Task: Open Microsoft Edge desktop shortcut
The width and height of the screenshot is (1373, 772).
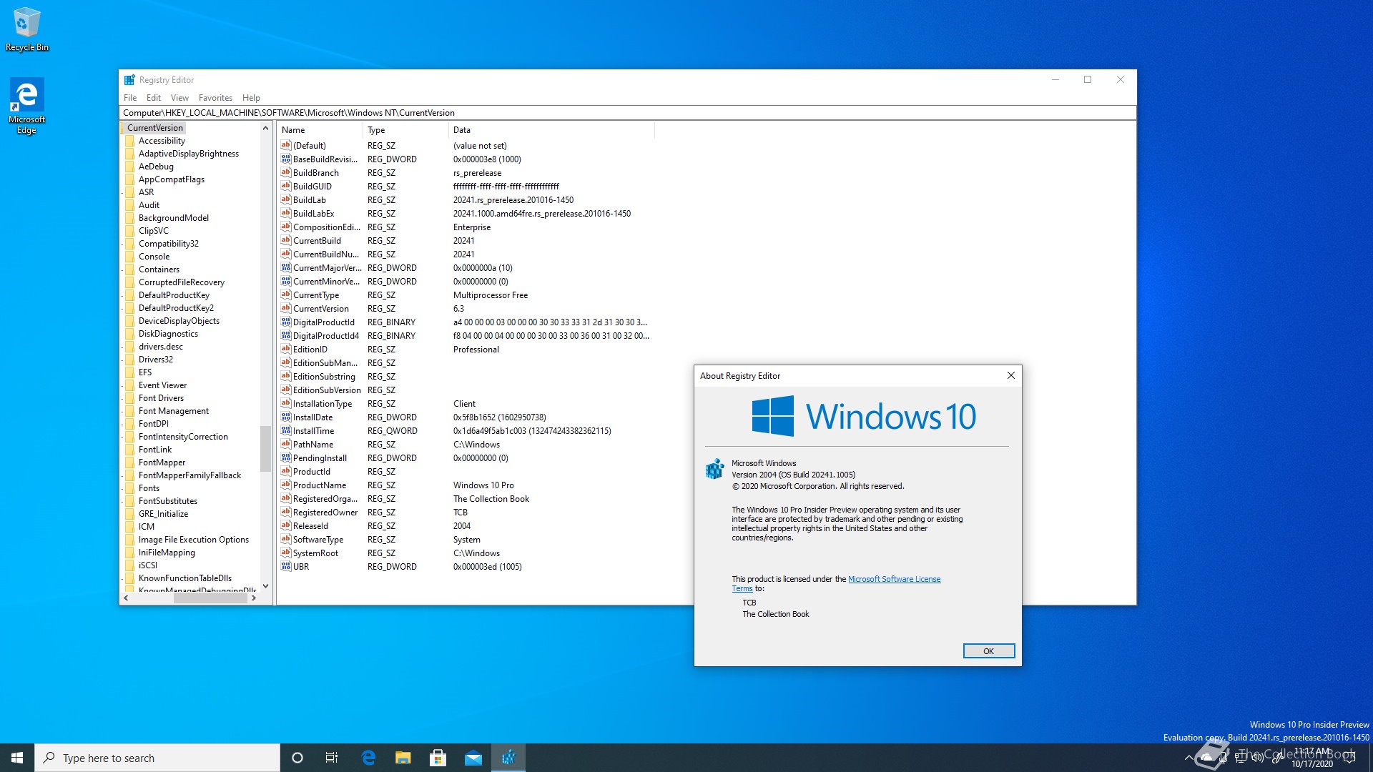Action: click(x=26, y=106)
